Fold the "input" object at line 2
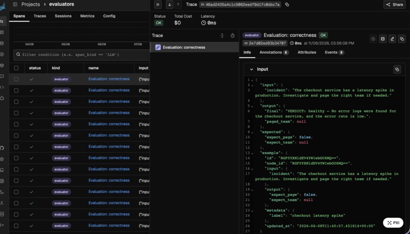The width and height of the screenshot is (410, 234). (x=252, y=85)
